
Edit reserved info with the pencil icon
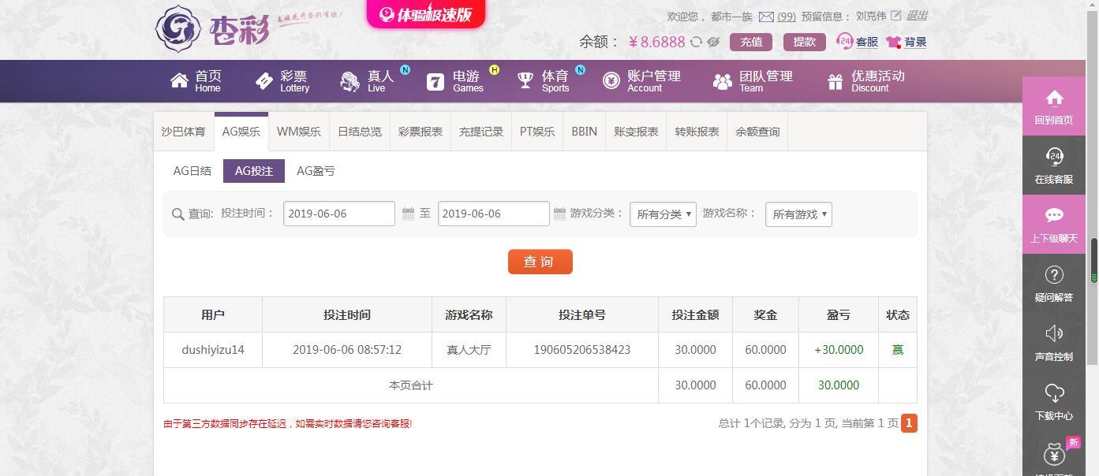896,16
